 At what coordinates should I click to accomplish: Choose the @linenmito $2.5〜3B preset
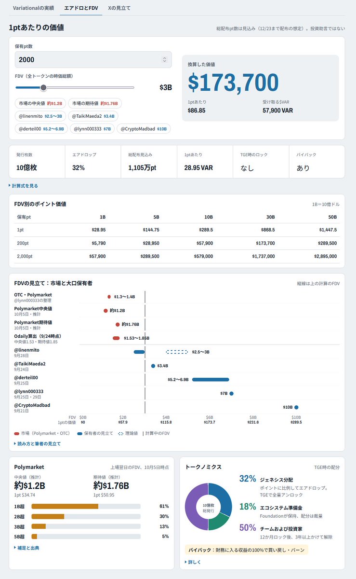click(x=40, y=116)
